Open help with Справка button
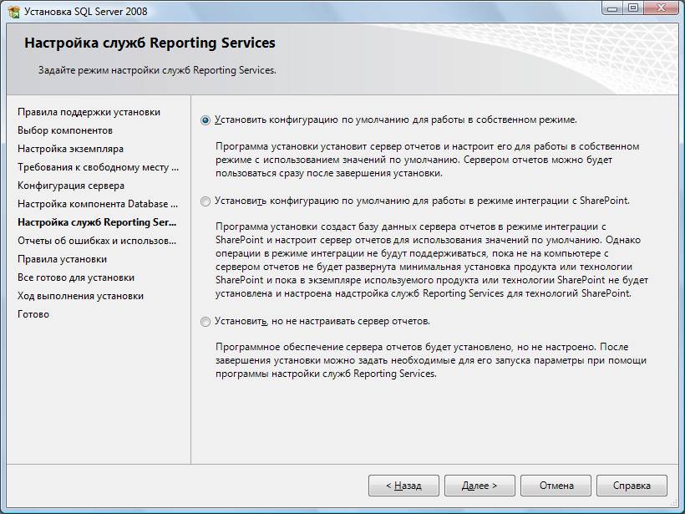 [x=632, y=486]
